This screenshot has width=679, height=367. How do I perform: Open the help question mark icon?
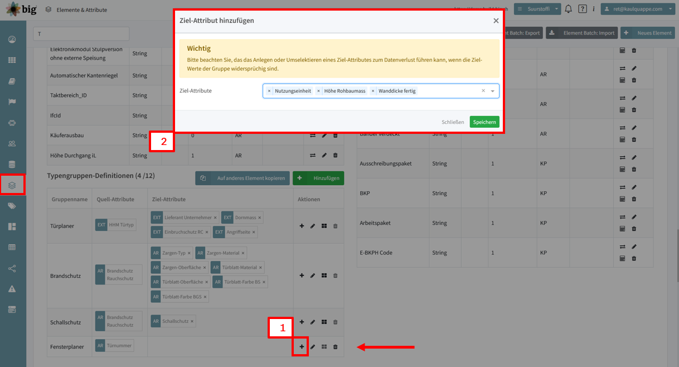[x=583, y=9]
